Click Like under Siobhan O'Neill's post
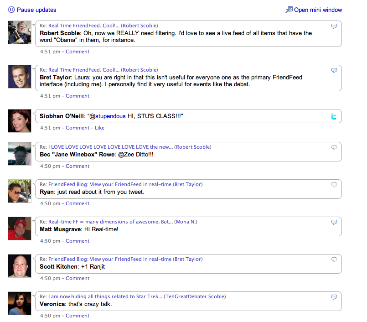The image size is (367, 322). (x=99, y=128)
